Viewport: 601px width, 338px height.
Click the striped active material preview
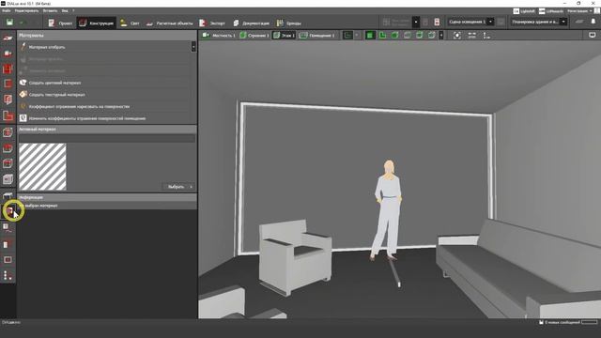42,167
